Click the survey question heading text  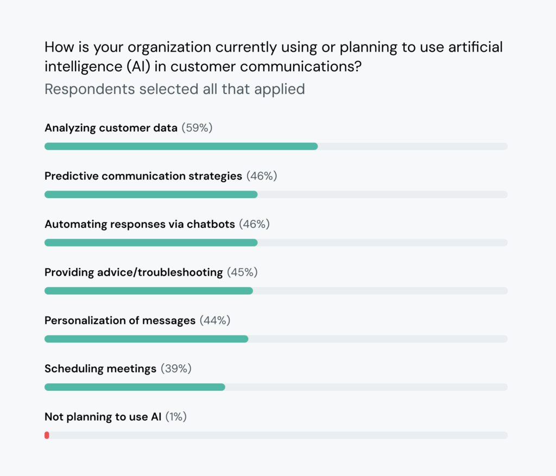pos(273,58)
